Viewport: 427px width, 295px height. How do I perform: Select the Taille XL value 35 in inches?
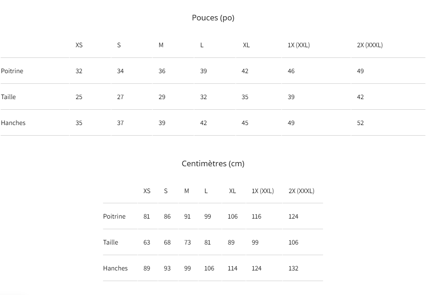(245, 97)
